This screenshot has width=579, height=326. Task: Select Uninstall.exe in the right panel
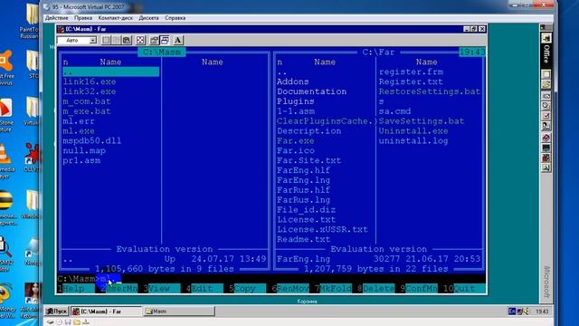(413, 130)
